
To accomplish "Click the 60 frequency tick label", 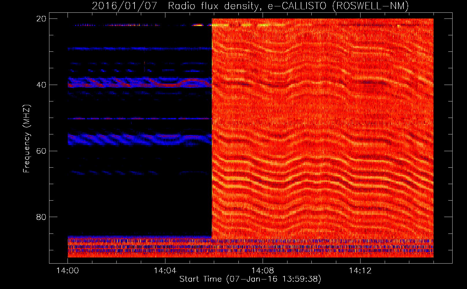I will tap(41, 151).
